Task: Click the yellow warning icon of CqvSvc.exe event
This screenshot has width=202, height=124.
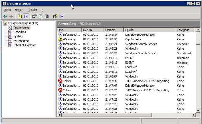Action: (60, 39)
